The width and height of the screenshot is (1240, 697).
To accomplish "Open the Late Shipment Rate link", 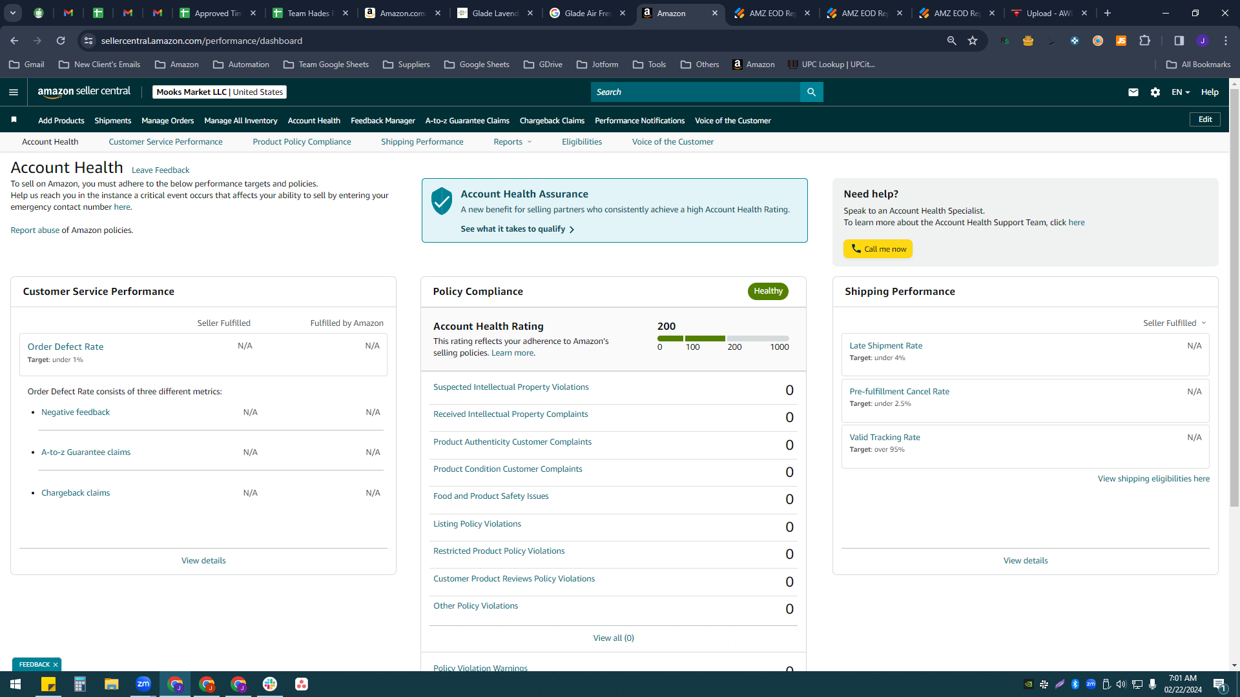I will click(x=885, y=346).
